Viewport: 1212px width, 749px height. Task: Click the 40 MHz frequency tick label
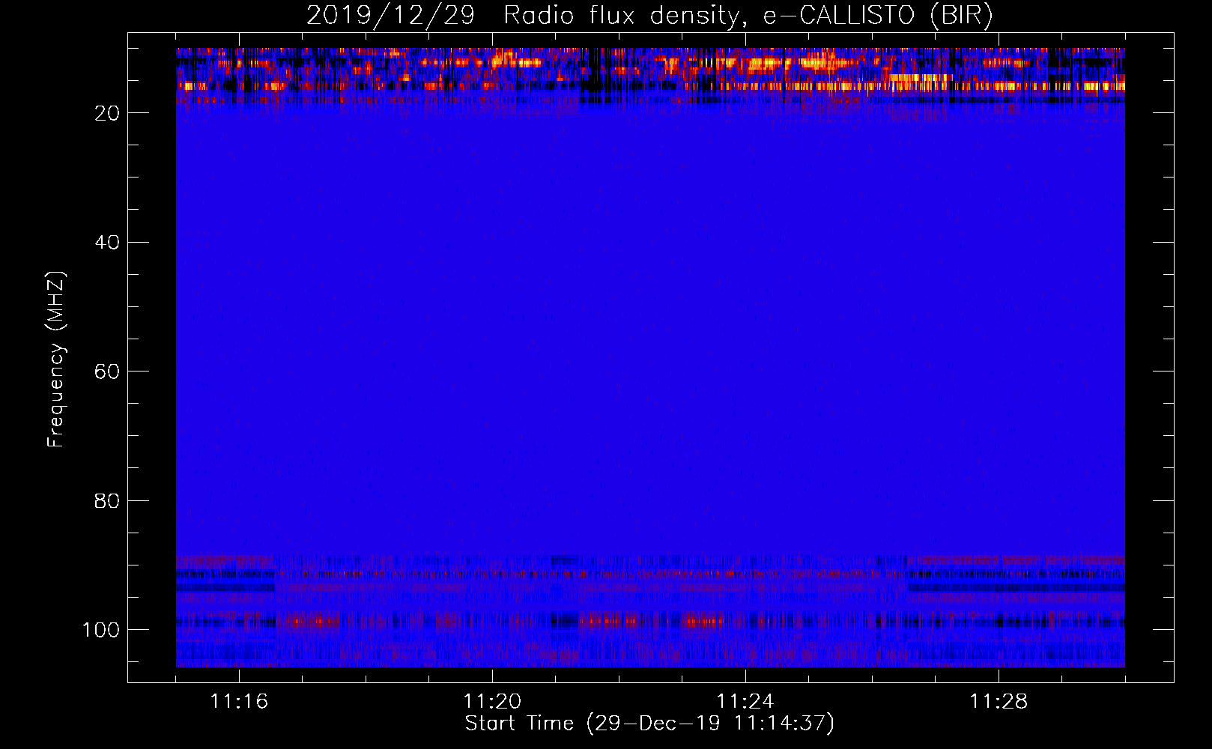click(107, 243)
